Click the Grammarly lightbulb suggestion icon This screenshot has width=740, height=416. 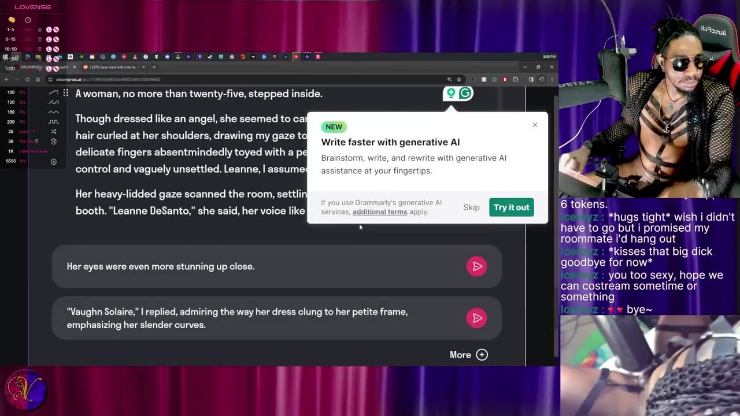pos(451,93)
